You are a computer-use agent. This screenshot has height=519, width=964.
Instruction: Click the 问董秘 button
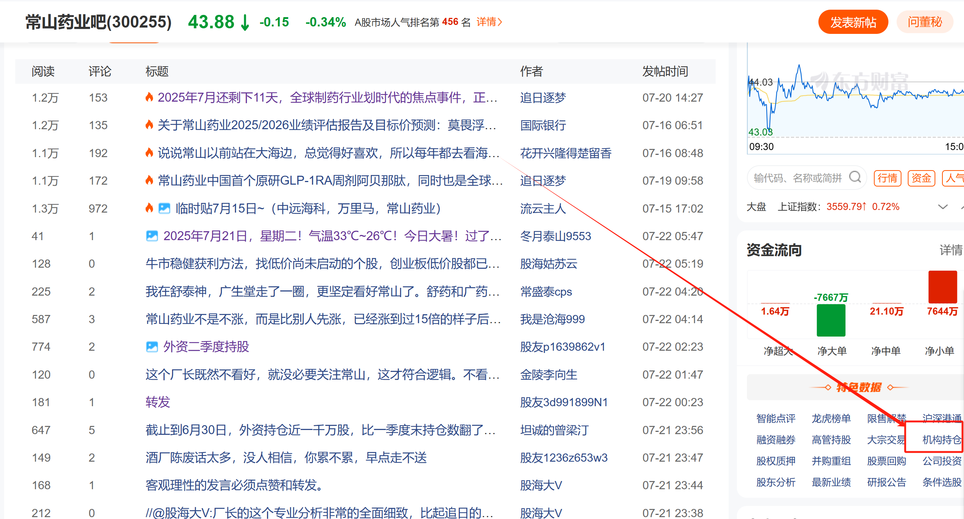[x=924, y=22]
